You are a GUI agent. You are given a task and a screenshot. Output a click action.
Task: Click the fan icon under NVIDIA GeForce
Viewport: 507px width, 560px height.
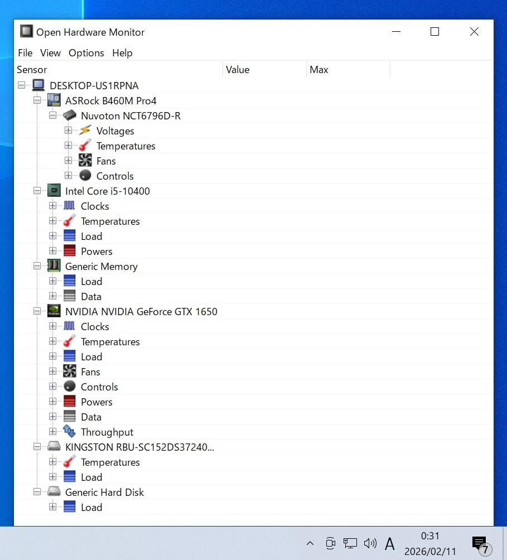70,371
